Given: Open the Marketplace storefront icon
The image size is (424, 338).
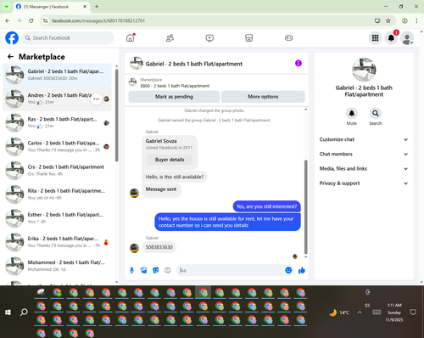Looking at the screenshot, I should point(249,38).
